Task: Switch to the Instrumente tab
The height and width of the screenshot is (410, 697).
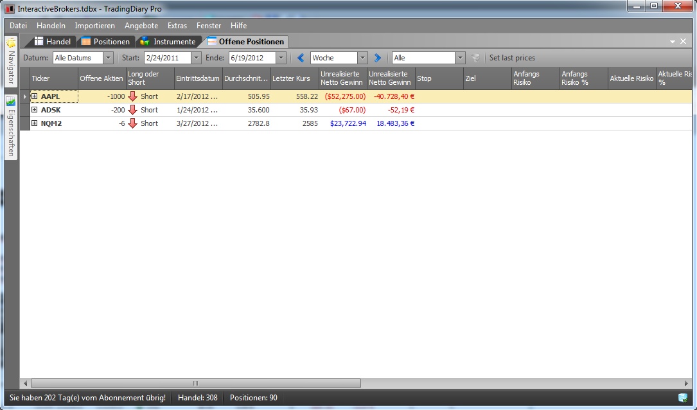Action: [x=168, y=41]
